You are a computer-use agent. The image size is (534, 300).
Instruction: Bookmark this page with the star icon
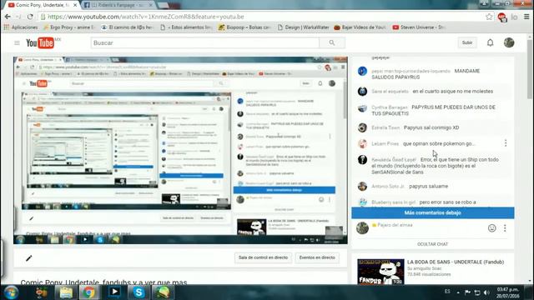coord(489,17)
